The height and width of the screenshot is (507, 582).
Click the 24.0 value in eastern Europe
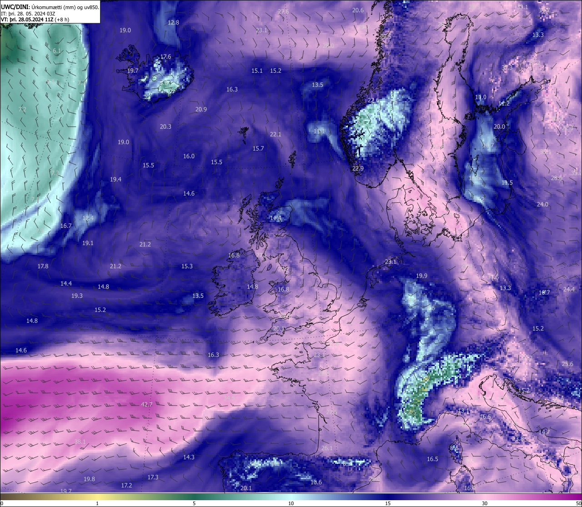click(x=542, y=204)
